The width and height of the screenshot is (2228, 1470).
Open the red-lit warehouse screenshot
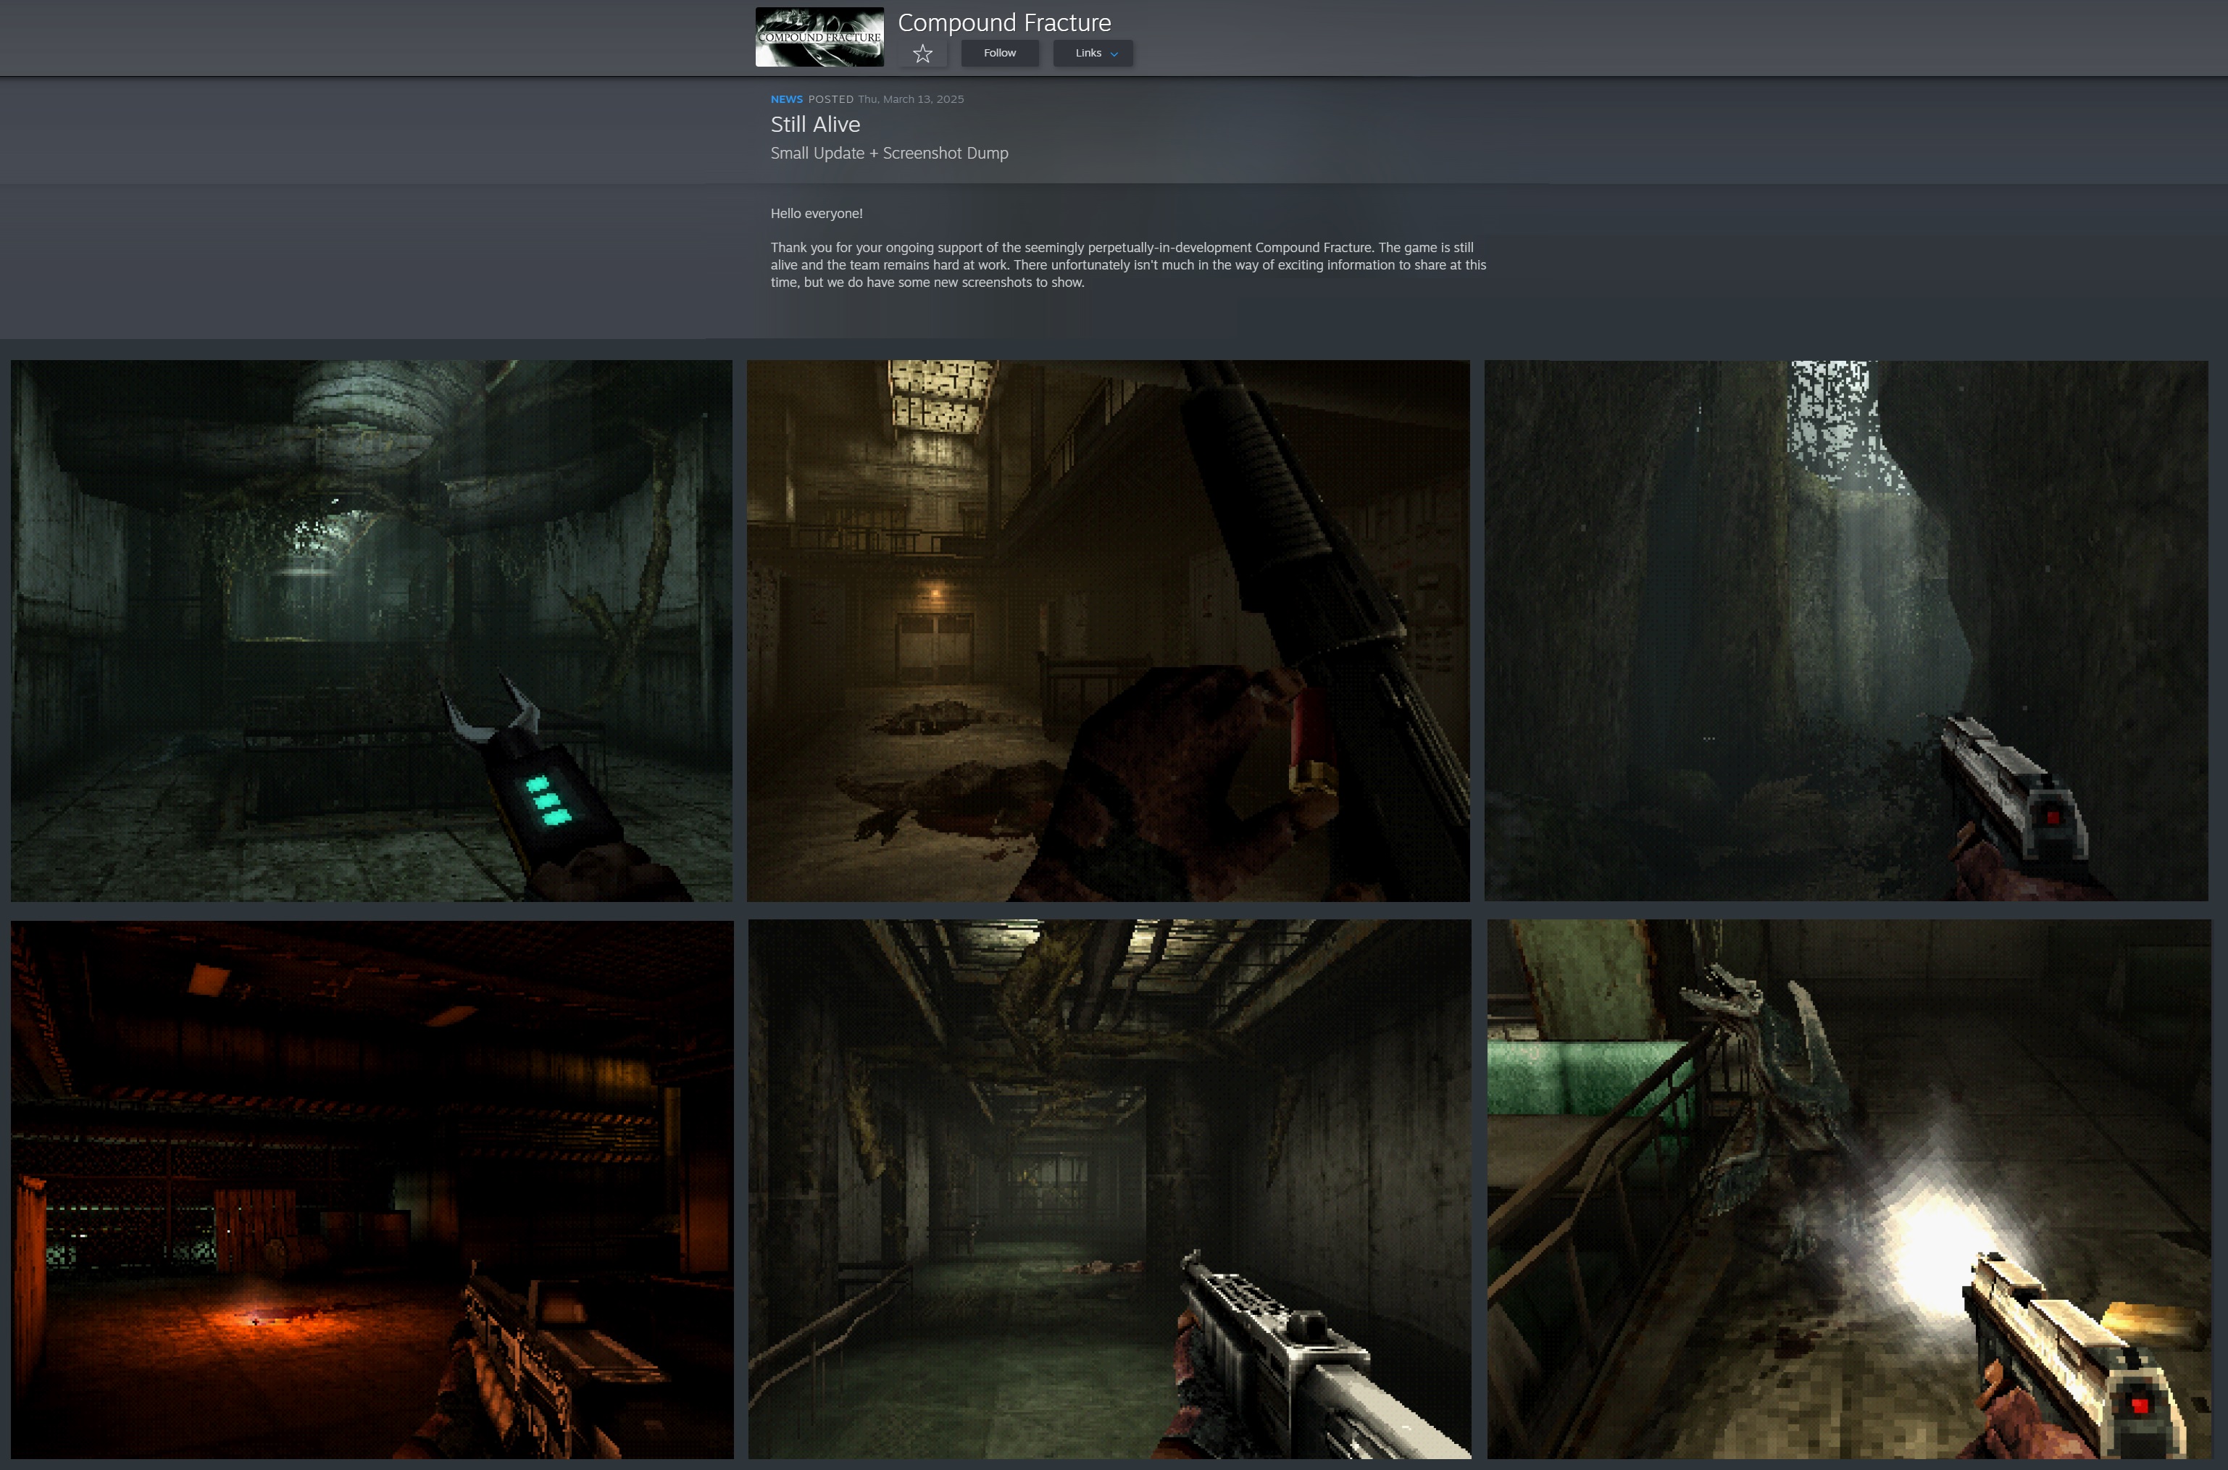point(371,1189)
